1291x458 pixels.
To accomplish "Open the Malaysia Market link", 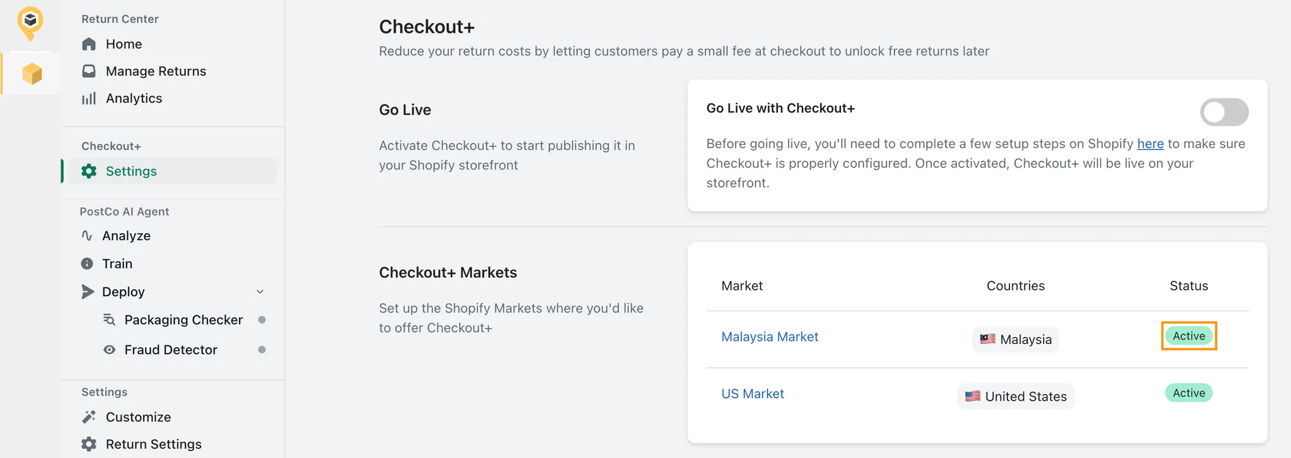I will click(x=769, y=337).
